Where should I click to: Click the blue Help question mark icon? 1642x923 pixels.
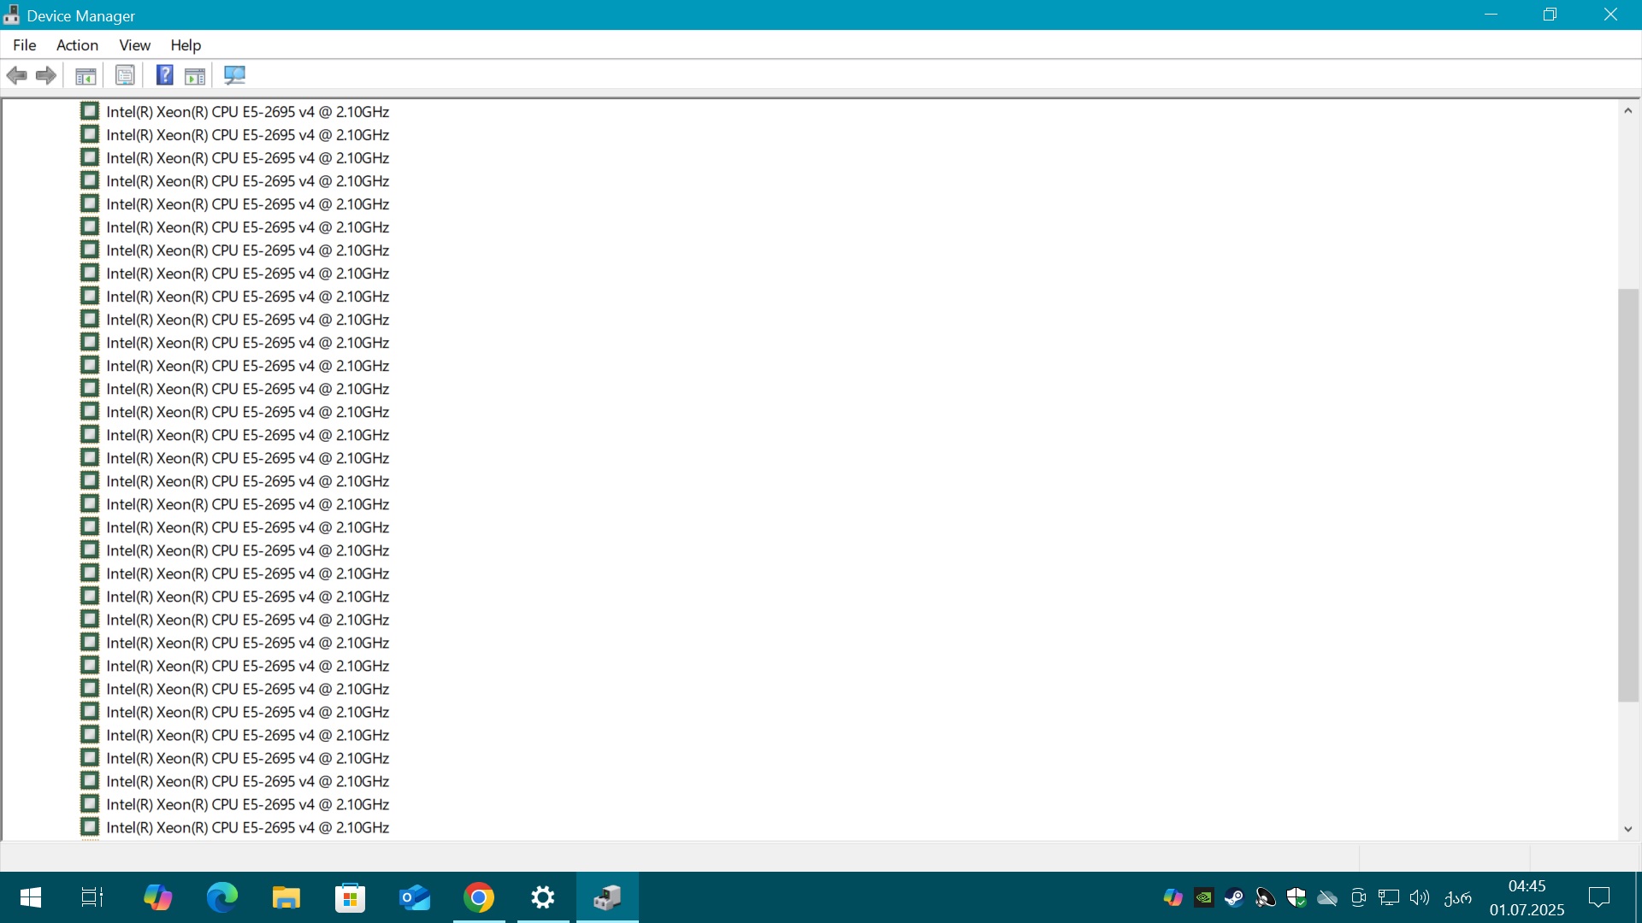pos(164,75)
